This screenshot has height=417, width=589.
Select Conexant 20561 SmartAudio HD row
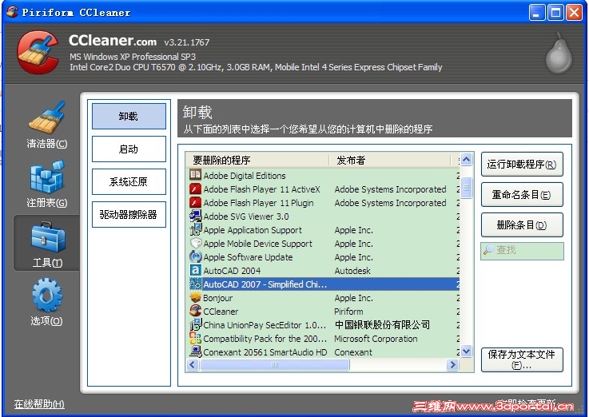[323, 351]
